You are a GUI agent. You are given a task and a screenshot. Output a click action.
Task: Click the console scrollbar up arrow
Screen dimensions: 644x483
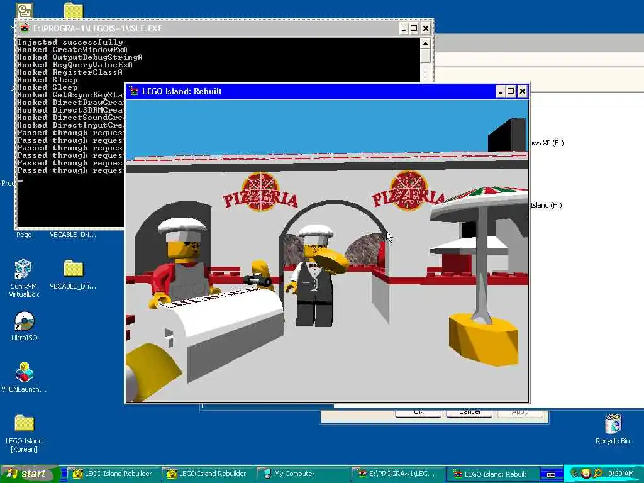pos(426,43)
